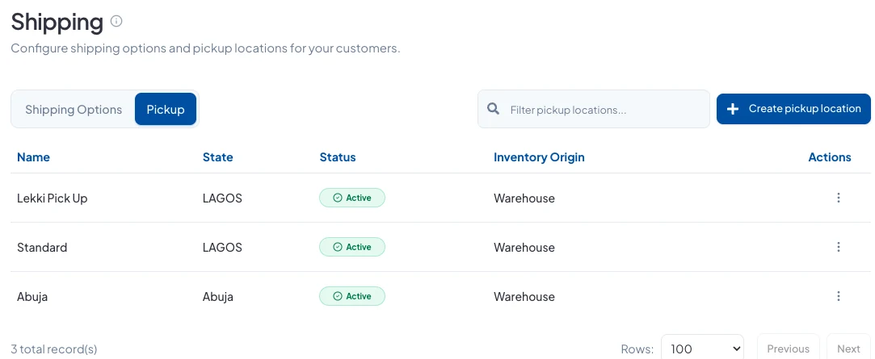Click Active status badge for Abuja

[x=352, y=296]
